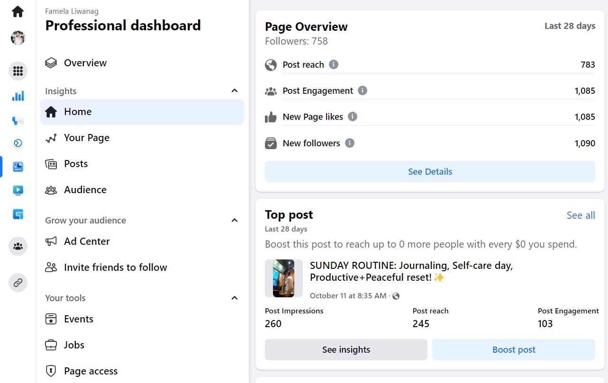608x383 pixels.
Task: Click info icon next to Post Engagement
Action: coord(363,90)
